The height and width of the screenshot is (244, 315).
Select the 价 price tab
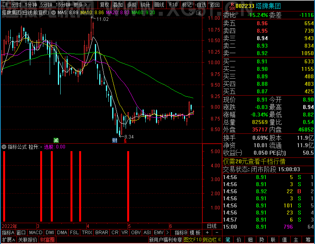coord(239,240)
